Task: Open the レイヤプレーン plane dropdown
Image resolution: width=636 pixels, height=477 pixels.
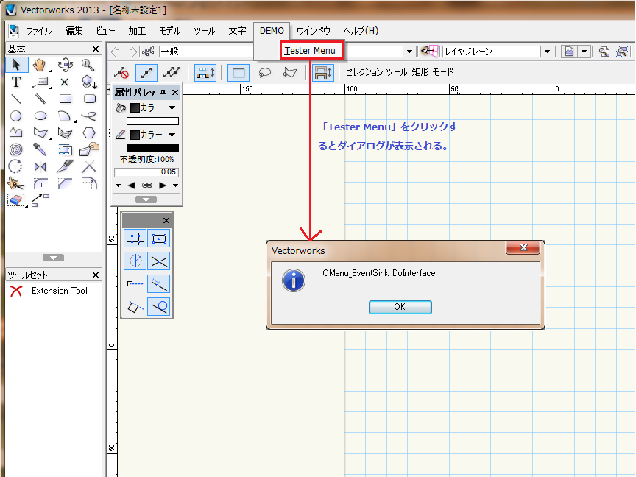Action: pyautogui.click(x=547, y=52)
